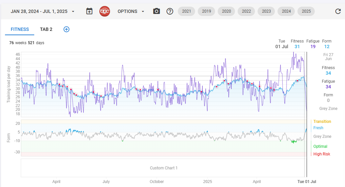This screenshot has width=345, height=187.
Task: Select the 2022 year chip
Action: [246, 11]
